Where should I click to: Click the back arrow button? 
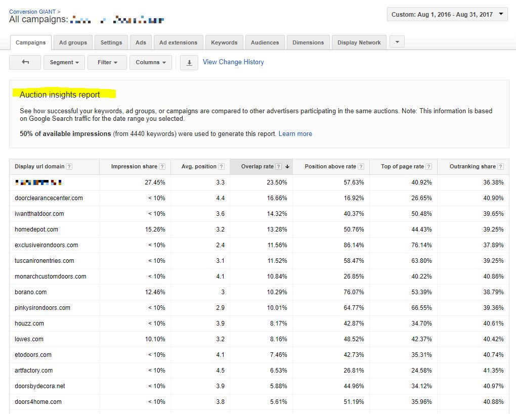coord(25,62)
